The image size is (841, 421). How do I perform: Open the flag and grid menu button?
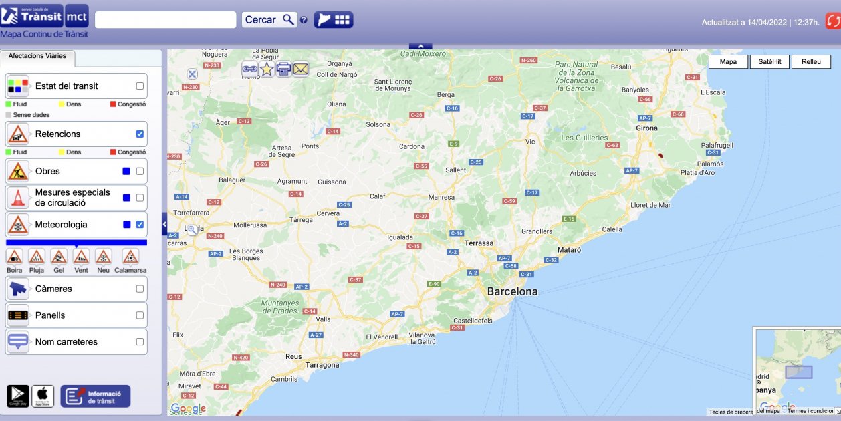tap(333, 19)
